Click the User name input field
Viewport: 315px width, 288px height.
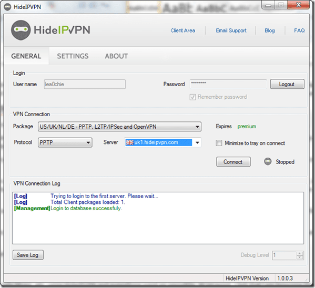(x=85, y=84)
